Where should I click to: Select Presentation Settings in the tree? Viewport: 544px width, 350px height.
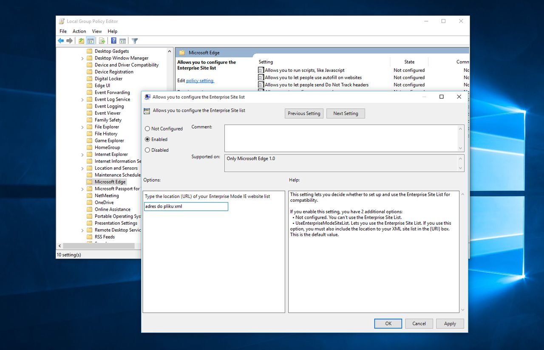[x=116, y=223]
